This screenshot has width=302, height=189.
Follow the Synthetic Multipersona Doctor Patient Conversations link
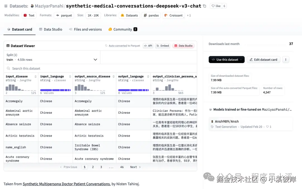pyautogui.click(x=67, y=184)
